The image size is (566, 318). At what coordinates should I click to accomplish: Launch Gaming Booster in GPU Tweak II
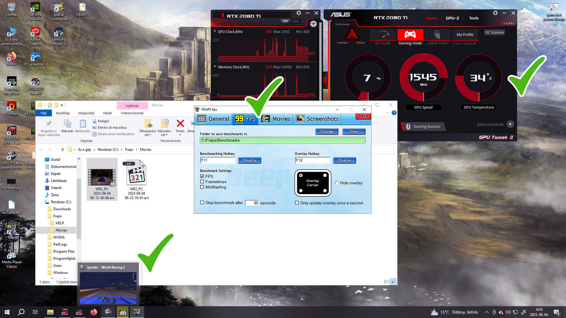pyautogui.click(x=423, y=126)
